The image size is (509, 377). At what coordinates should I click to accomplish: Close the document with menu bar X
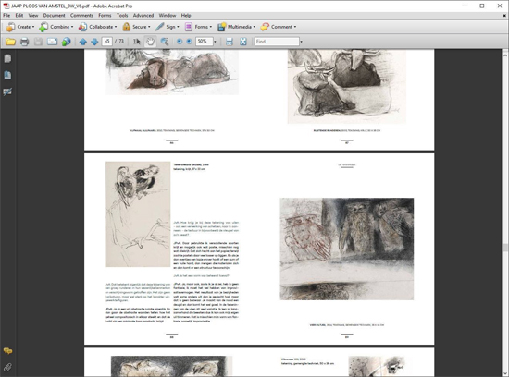[504, 15]
